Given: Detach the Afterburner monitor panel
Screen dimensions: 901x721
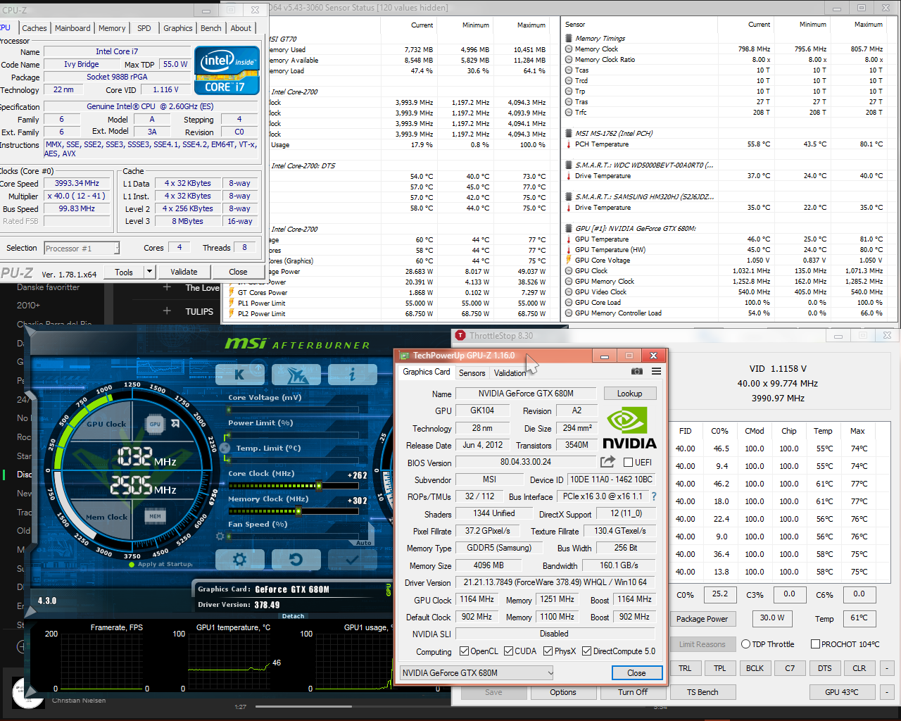Looking at the screenshot, I should pos(293,616).
